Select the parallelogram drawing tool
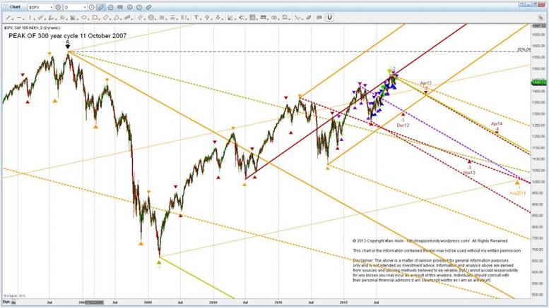Image resolution: width=549 pixels, height=308 pixels. (x=127, y=18)
